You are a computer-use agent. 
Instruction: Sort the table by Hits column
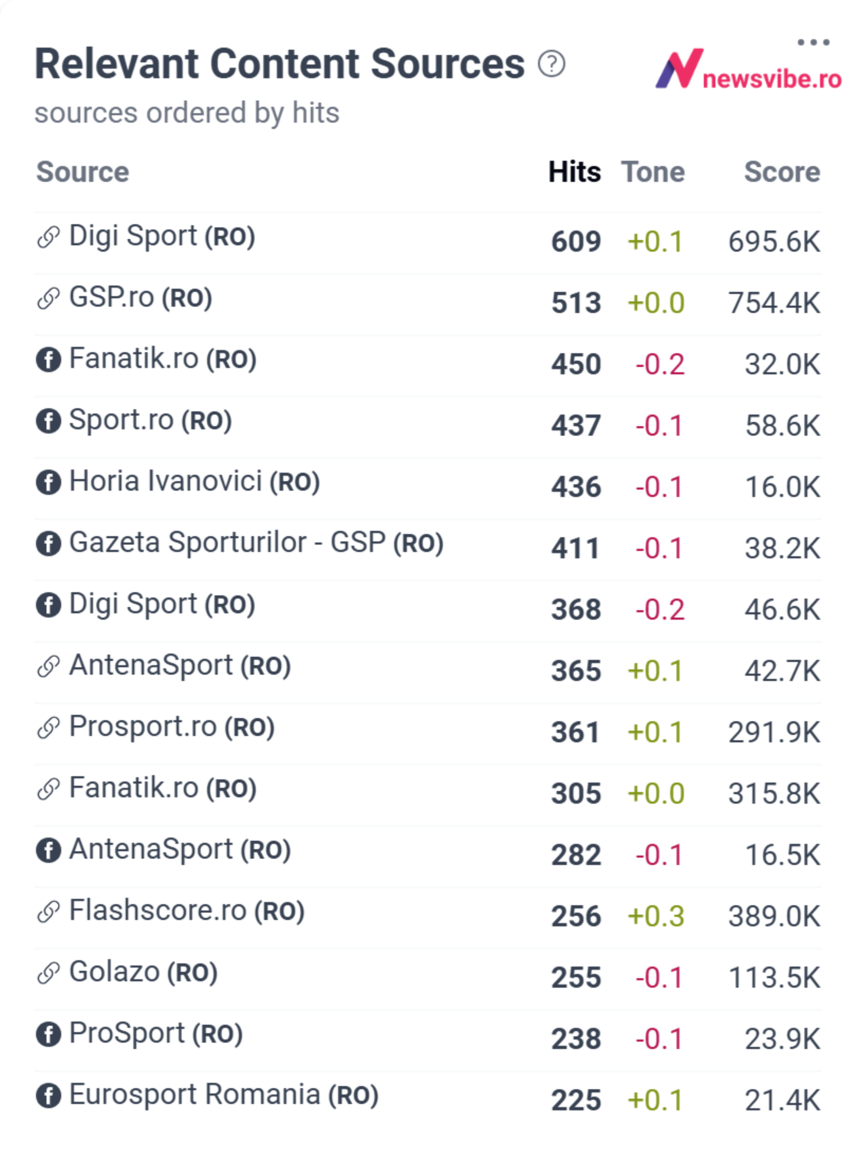coord(574,172)
